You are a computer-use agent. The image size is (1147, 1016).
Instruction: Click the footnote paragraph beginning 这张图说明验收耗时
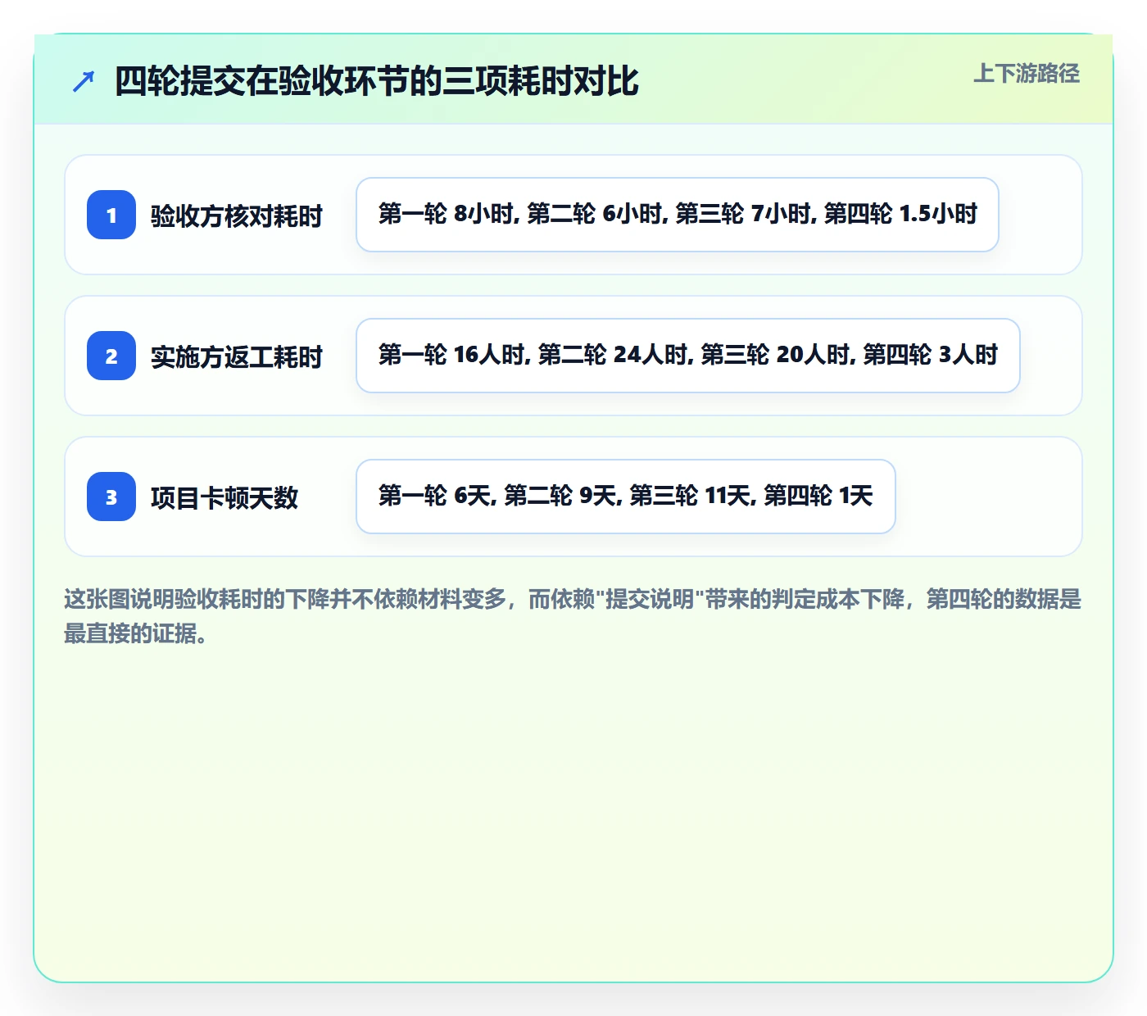[x=573, y=616]
